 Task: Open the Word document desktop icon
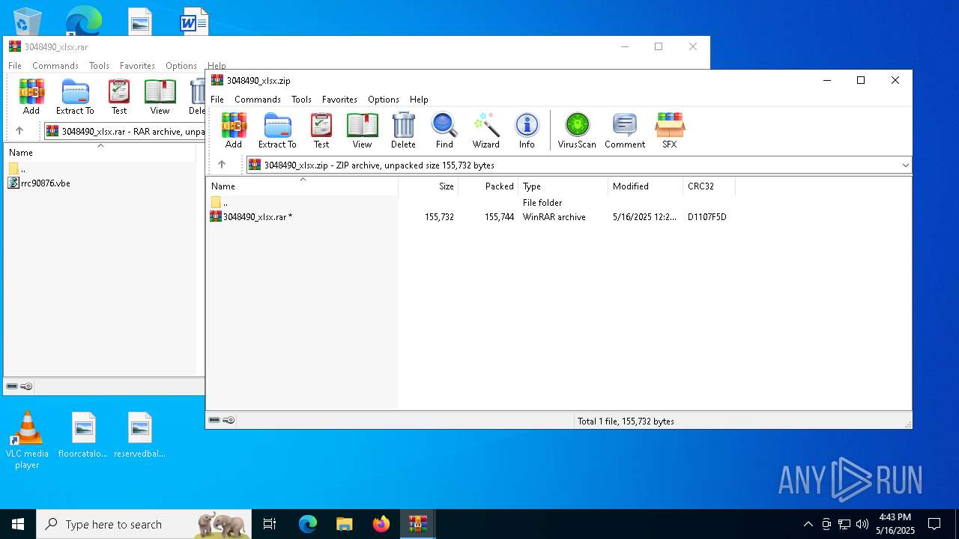click(x=194, y=21)
